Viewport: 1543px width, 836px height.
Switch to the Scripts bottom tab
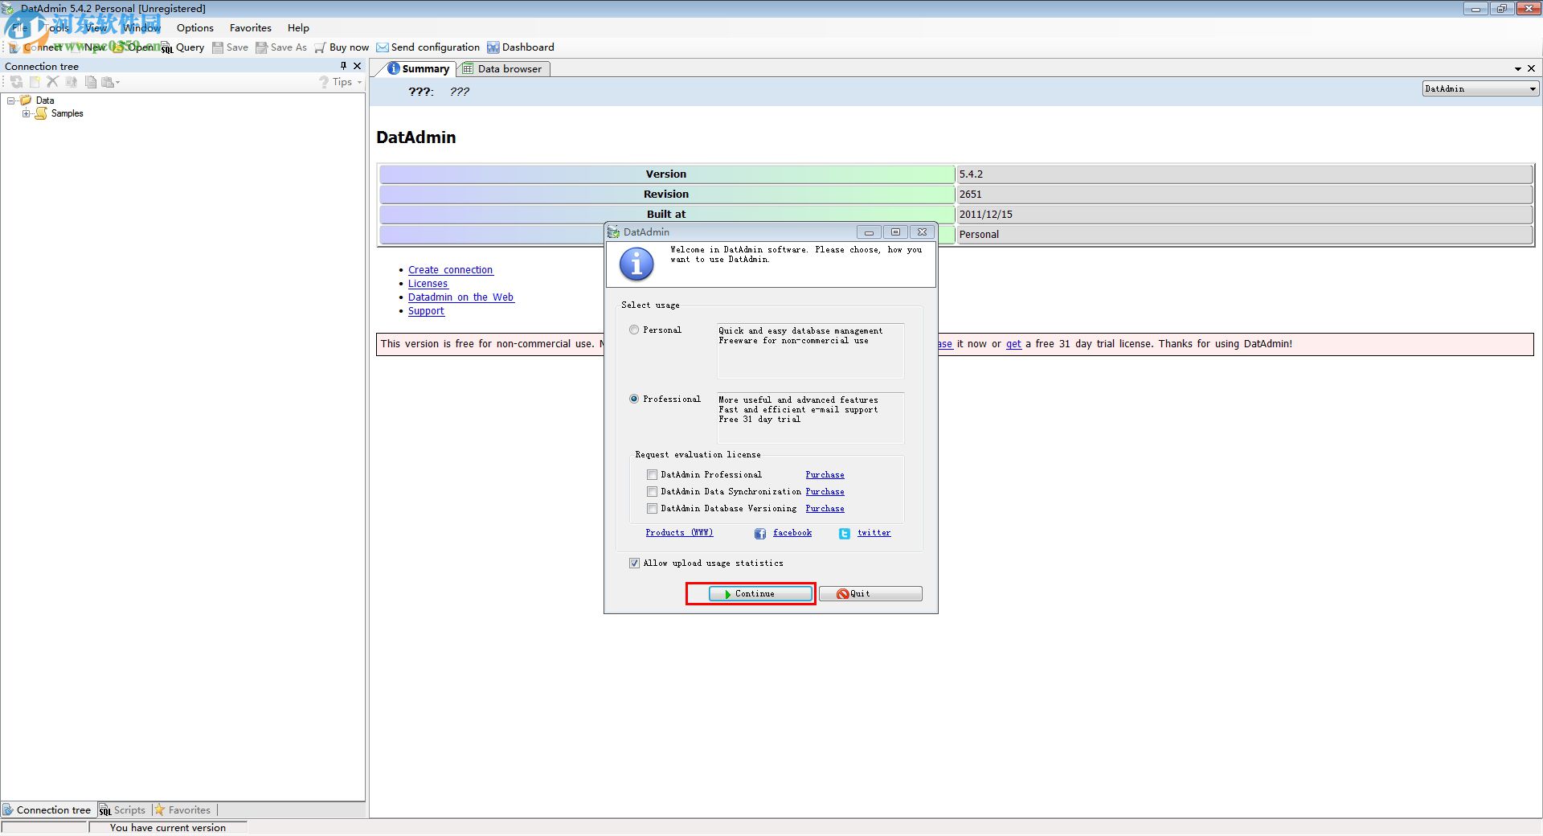pos(122,810)
